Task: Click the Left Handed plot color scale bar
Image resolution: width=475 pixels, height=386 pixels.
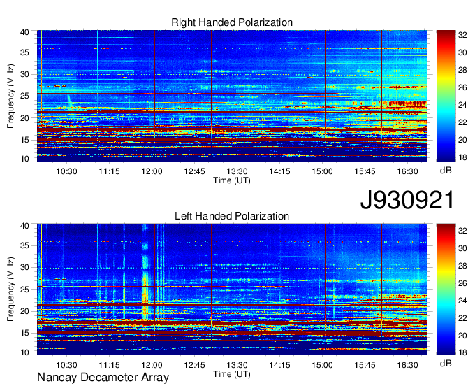Action: click(446, 289)
